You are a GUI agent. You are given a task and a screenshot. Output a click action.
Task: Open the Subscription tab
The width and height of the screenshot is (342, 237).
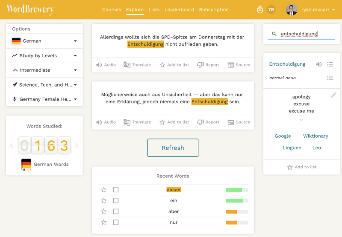tap(214, 9)
